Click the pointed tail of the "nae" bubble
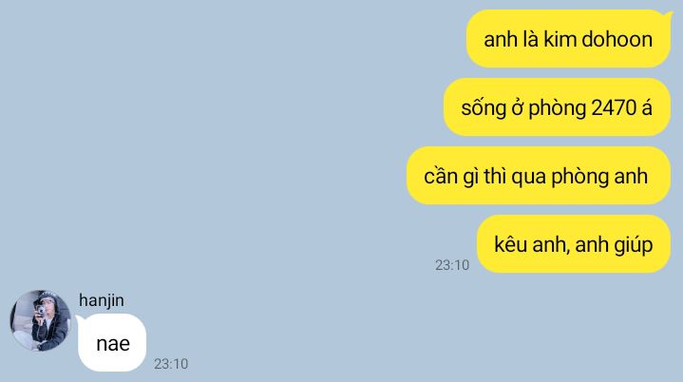 (x=80, y=319)
